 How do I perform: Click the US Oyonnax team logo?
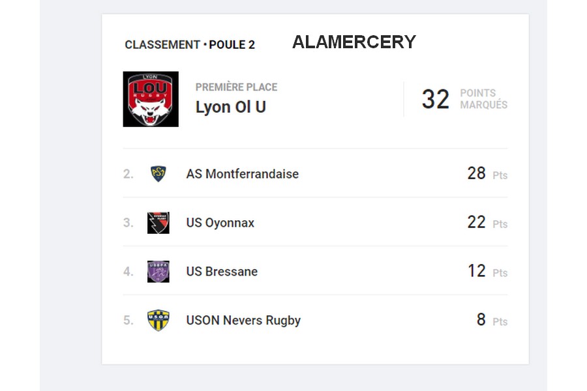point(158,223)
